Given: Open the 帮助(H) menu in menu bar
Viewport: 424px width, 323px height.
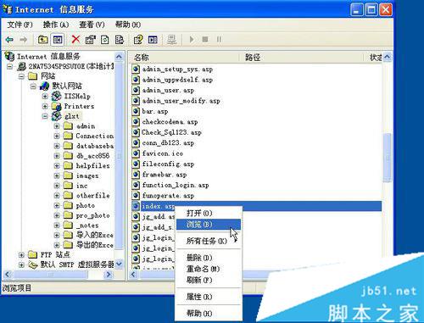Looking at the screenshot, I should [x=128, y=25].
